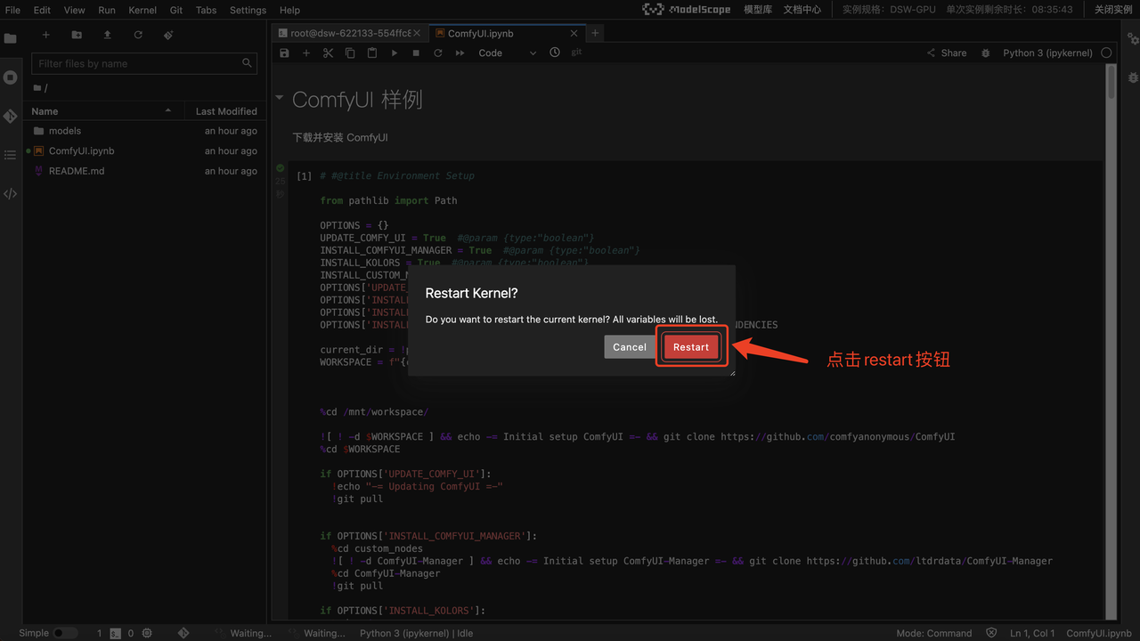Image resolution: width=1140 pixels, height=641 pixels.
Task: Click the New Launcher plus icon
Action: click(x=46, y=35)
